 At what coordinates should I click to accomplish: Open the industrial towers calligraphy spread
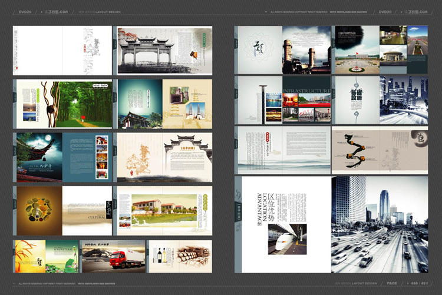(x=283, y=49)
